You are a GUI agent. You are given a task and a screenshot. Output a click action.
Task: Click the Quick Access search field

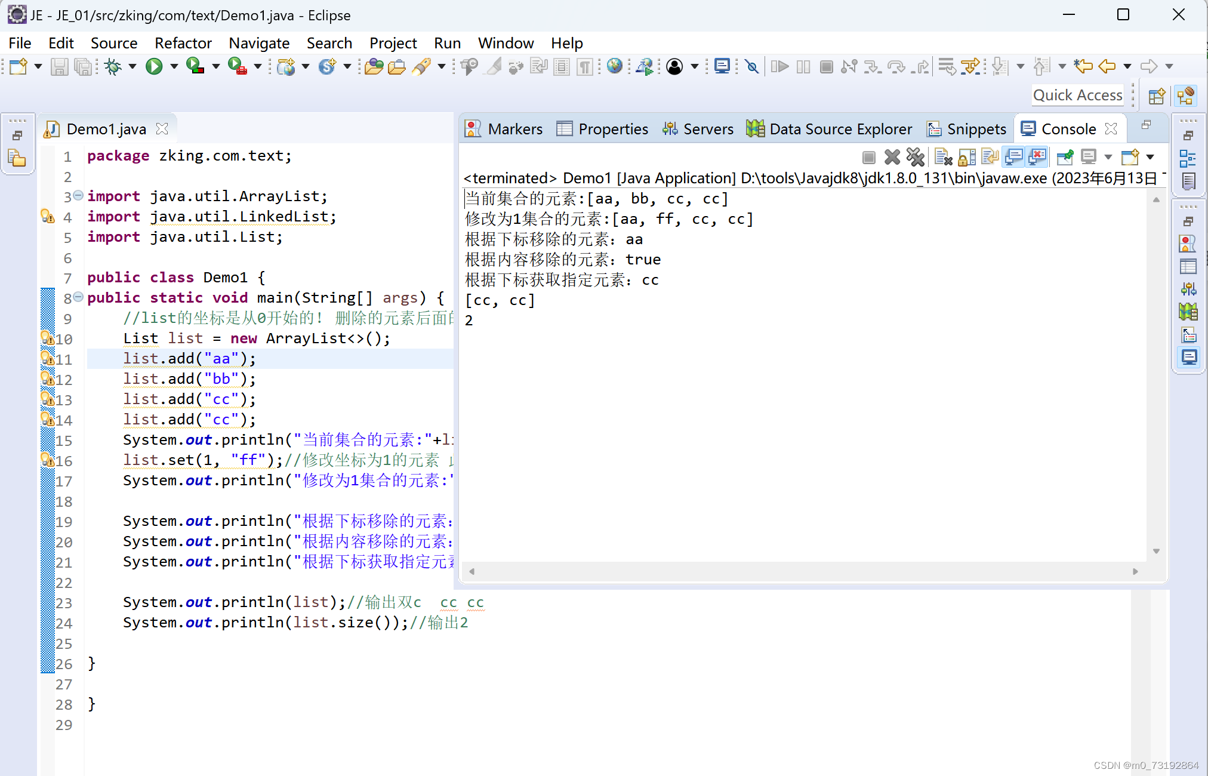pos(1077,95)
